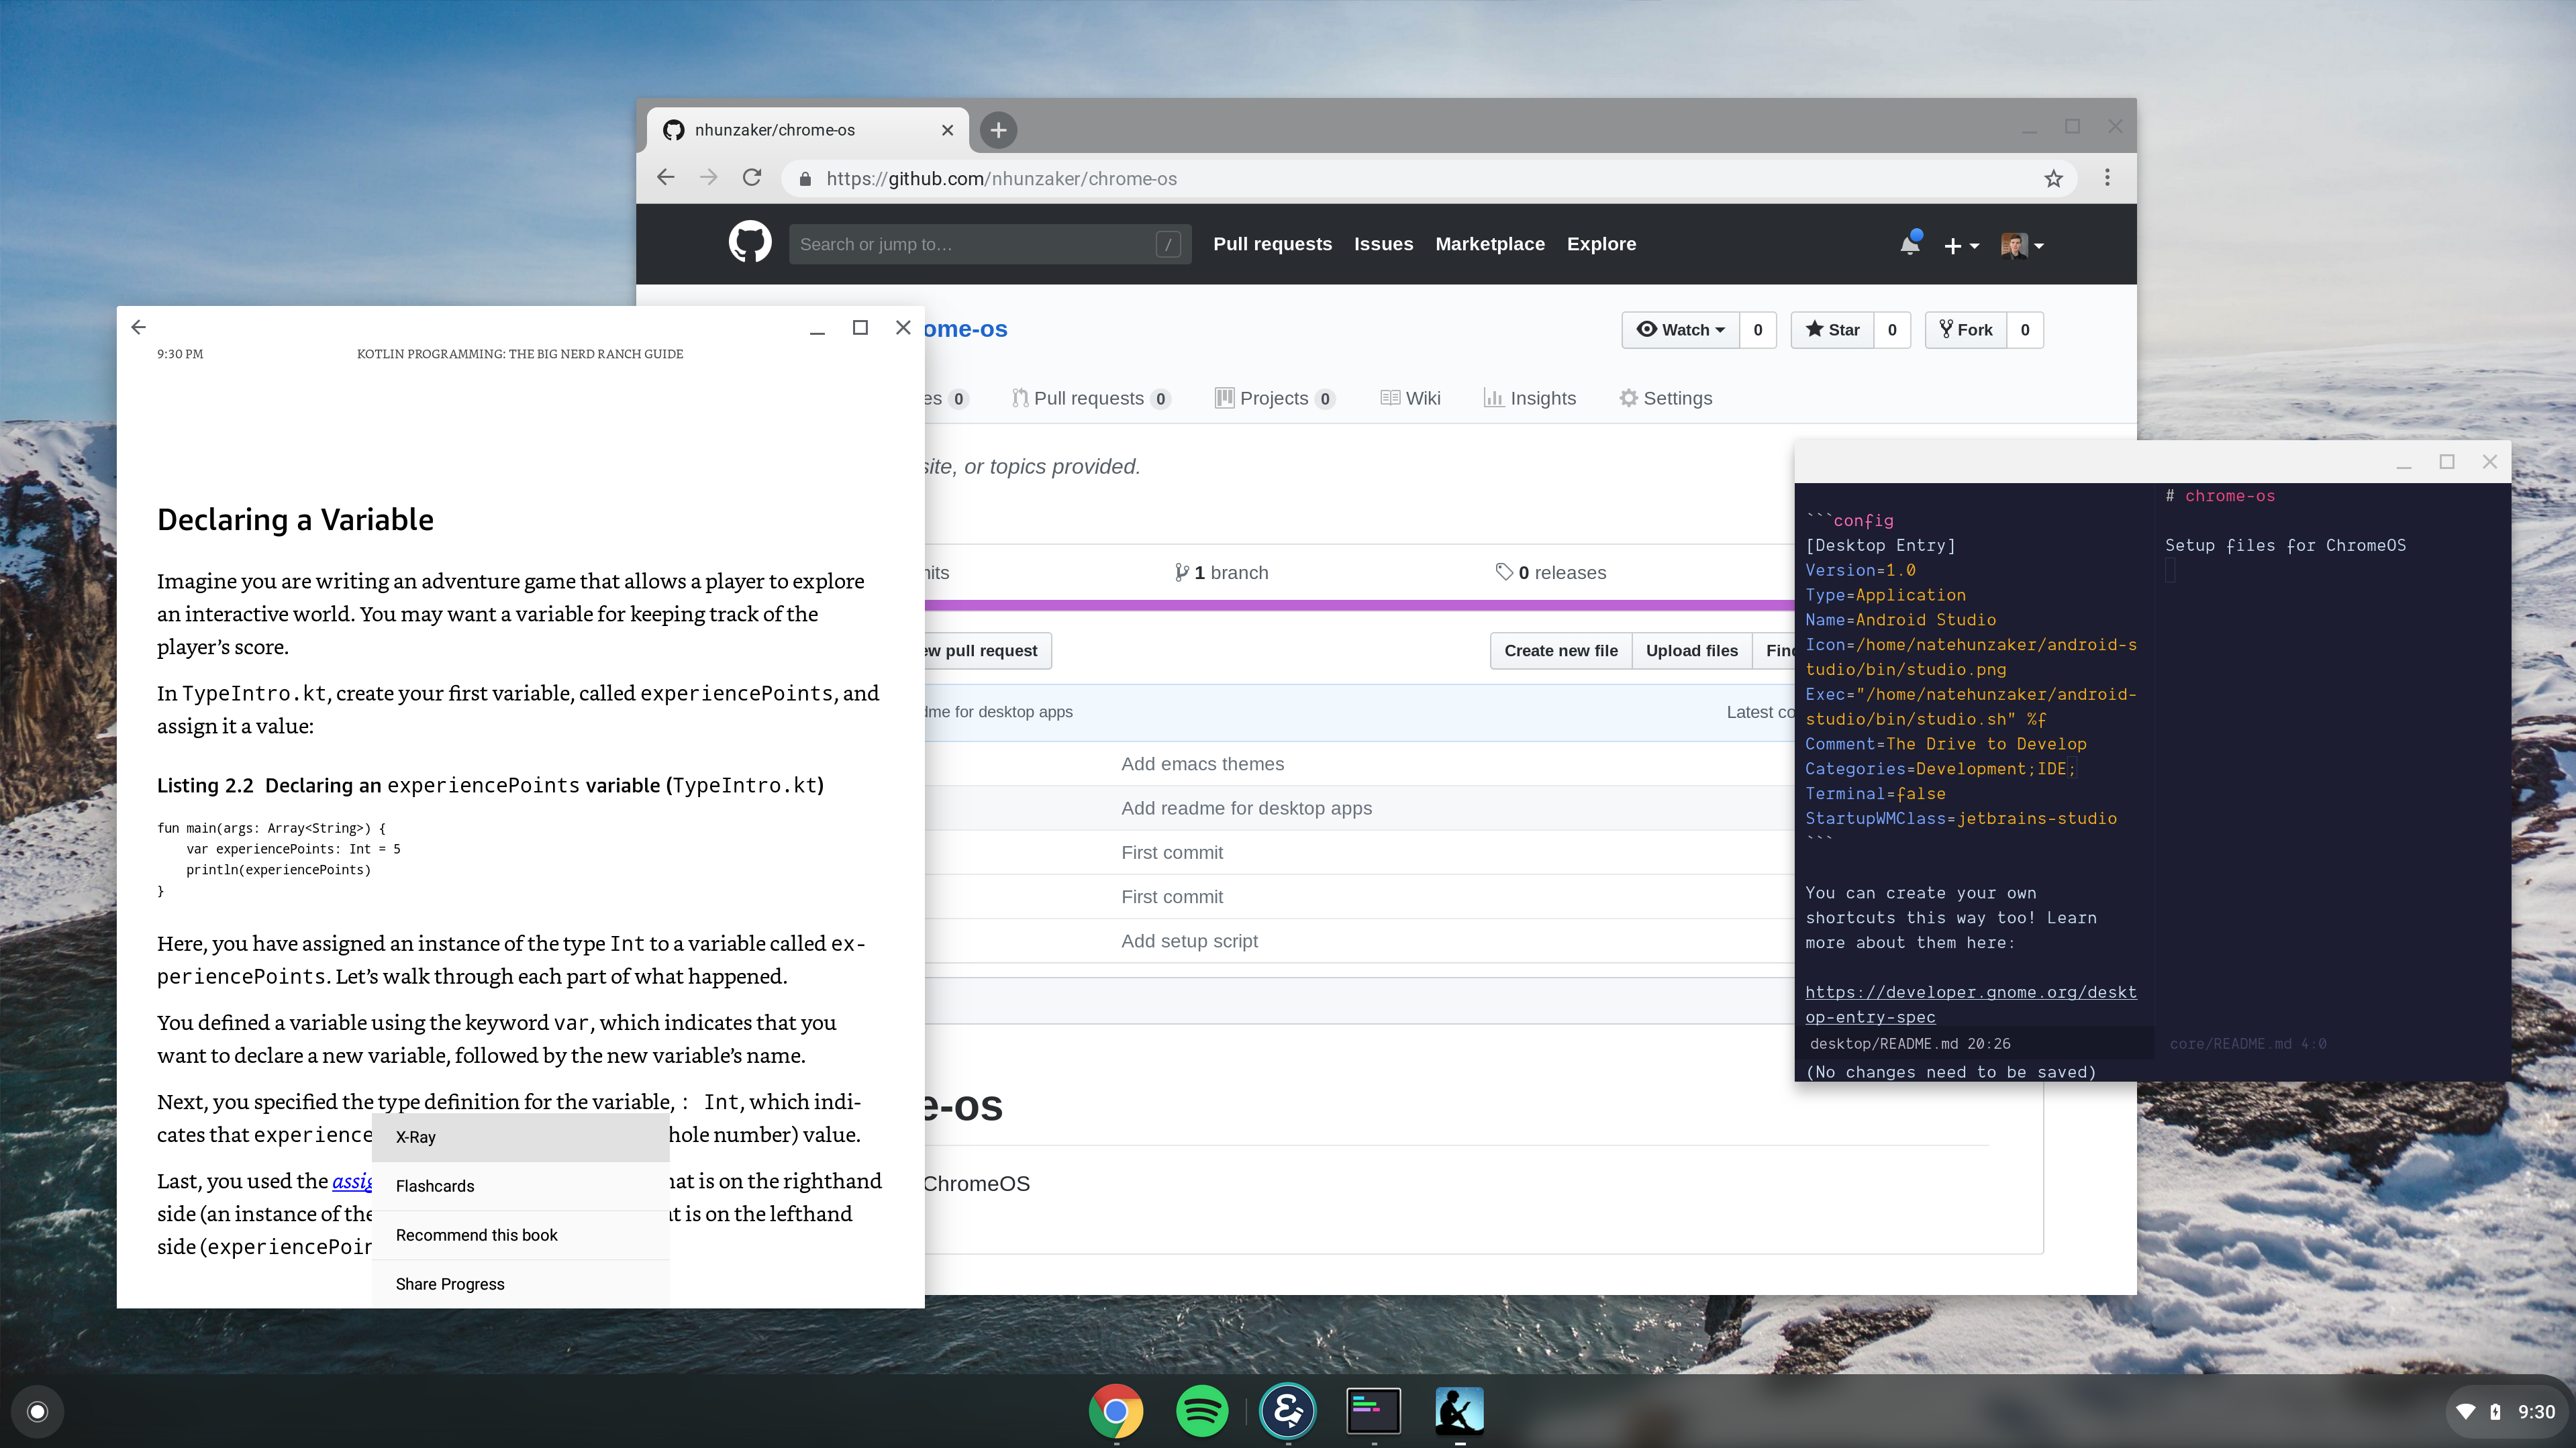Open the developer.gnome.org link in editor

[1970, 992]
